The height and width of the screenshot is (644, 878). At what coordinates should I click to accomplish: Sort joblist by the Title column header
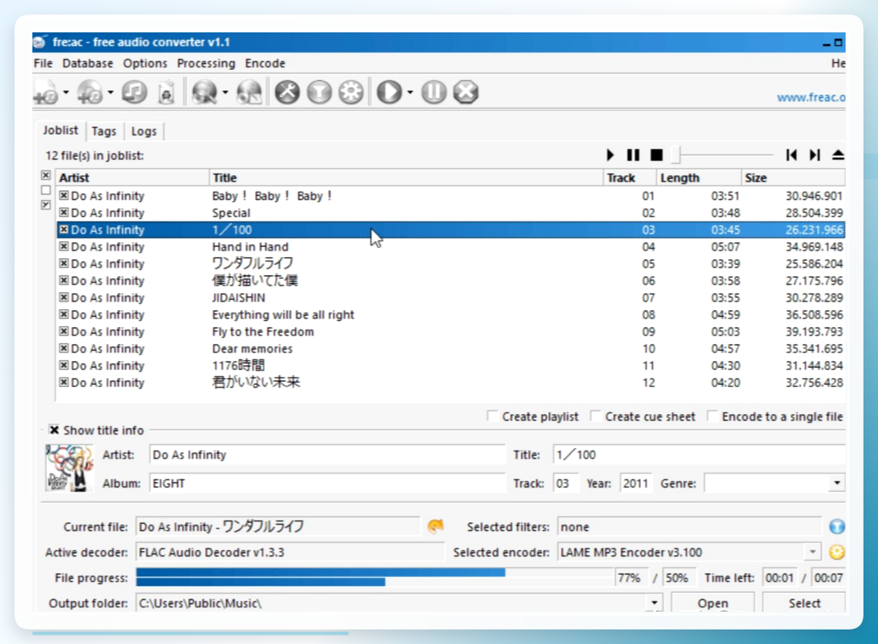coord(406,177)
